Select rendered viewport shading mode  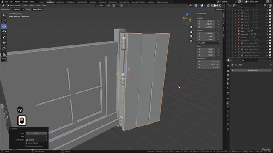[x=220, y=6]
